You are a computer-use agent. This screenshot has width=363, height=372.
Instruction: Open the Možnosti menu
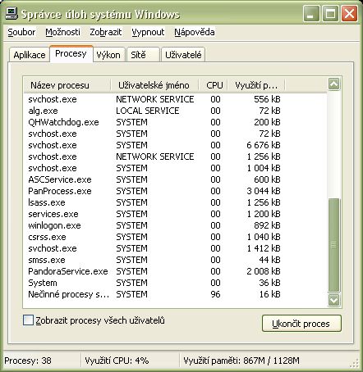pos(62,32)
